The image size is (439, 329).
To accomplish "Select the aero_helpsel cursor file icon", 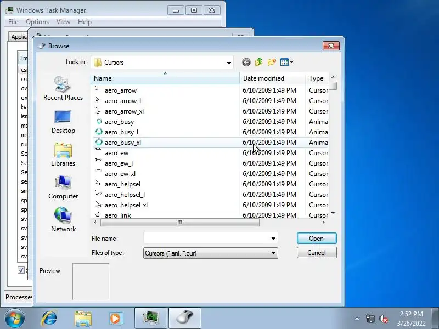I will pyautogui.click(x=98, y=183).
